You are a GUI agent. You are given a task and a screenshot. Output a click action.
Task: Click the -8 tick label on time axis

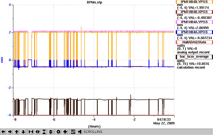[x=15, y=120]
